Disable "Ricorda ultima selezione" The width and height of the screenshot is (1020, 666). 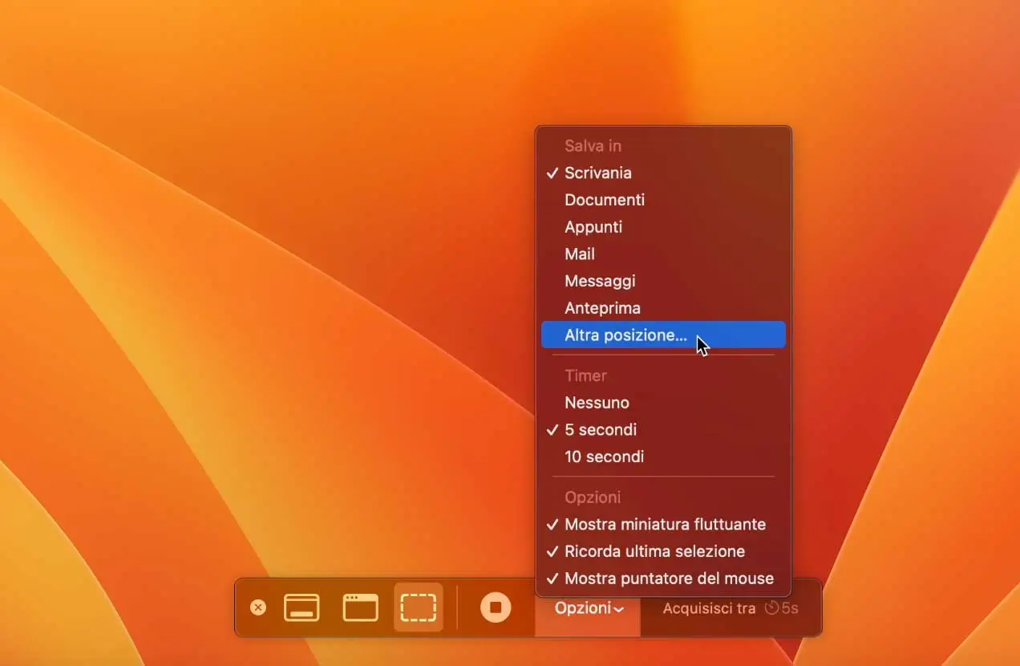click(654, 551)
